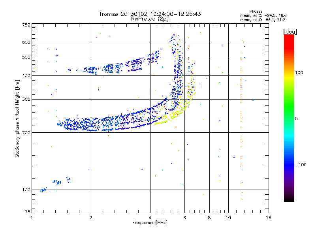The width and height of the screenshot is (316, 237).
Task: Click the x-axis tick label '8'
Action: click(x=209, y=218)
